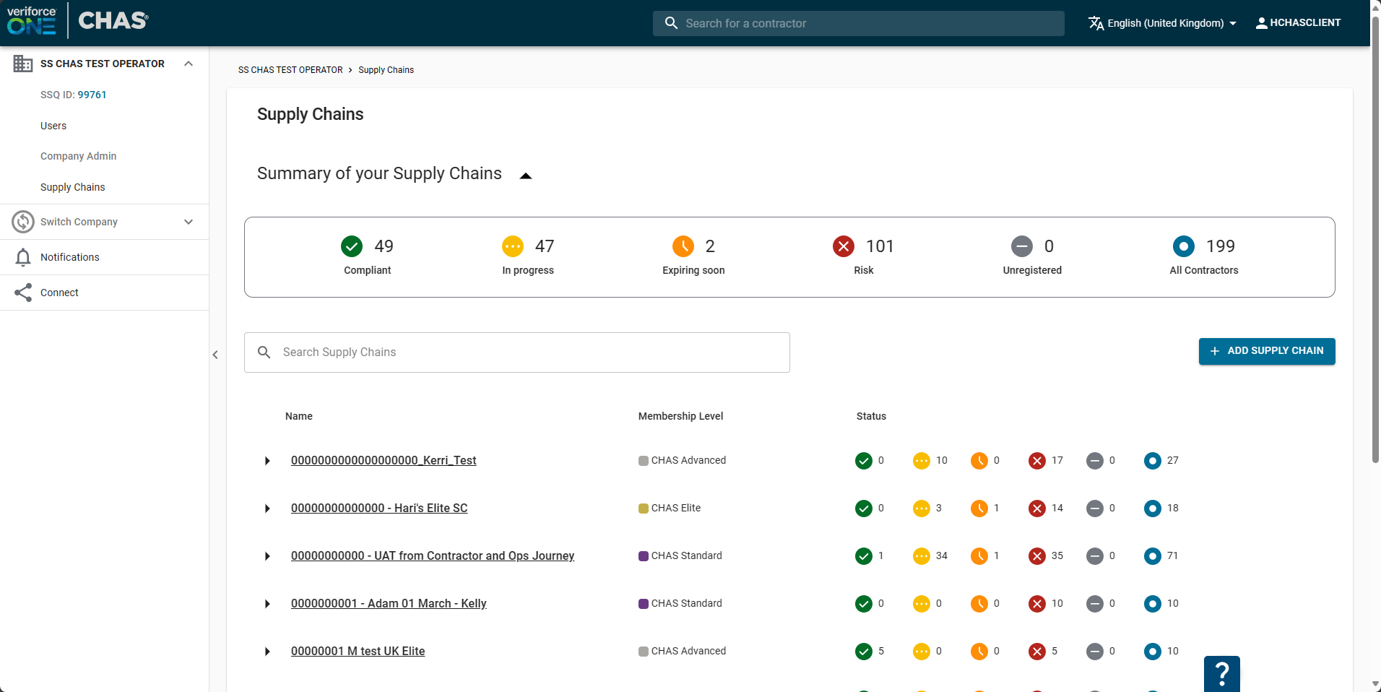This screenshot has width=1381, height=692.
Task: Open the English (United Kingdom) language dropdown
Action: (1164, 23)
